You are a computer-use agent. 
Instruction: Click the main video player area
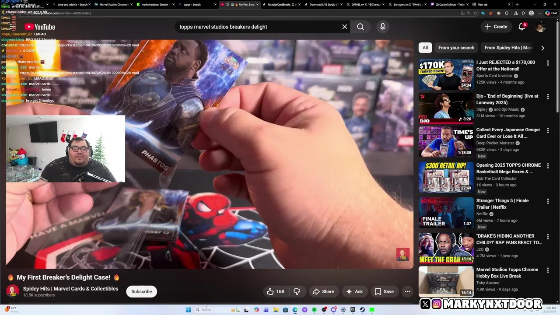tap(210, 154)
